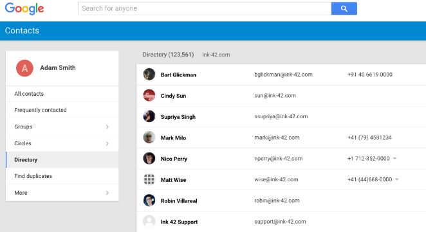Image resolution: width=426 pixels, height=232 pixels.
Task: Click email bglickman@ink-42.com
Action: (283, 75)
